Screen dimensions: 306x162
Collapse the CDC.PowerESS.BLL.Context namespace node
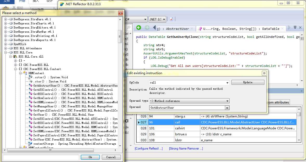[x=15, y=69]
